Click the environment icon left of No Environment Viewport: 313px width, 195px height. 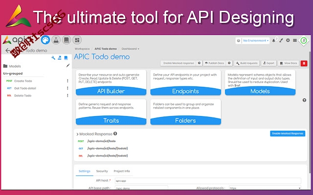238,40
